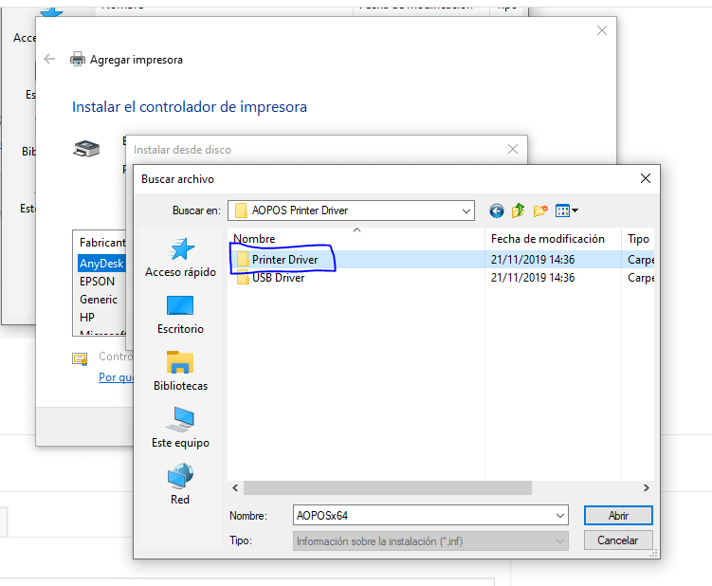Click printer icon beside Agregar impresora title
The height and width of the screenshot is (586, 712).
click(x=78, y=59)
